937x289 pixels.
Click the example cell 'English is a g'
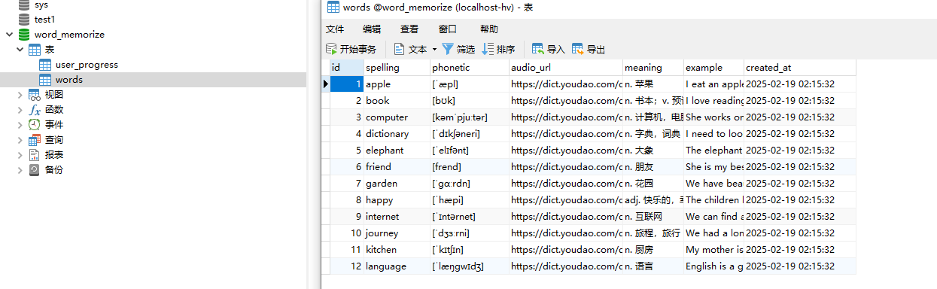tap(714, 266)
